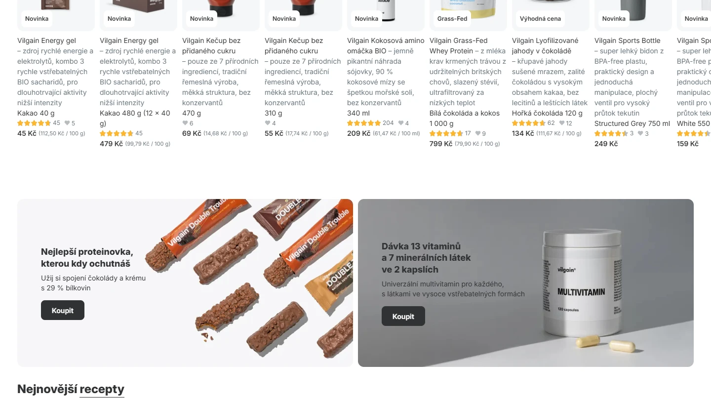The height and width of the screenshot is (400, 711).
Task: Click Koupit button for protein bar banner
Action: pos(63,310)
